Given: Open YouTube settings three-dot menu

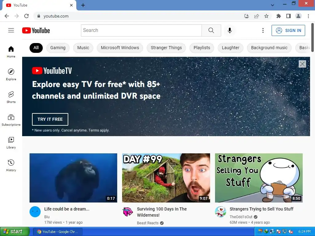Looking at the screenshot, I should tap(263, 30).
